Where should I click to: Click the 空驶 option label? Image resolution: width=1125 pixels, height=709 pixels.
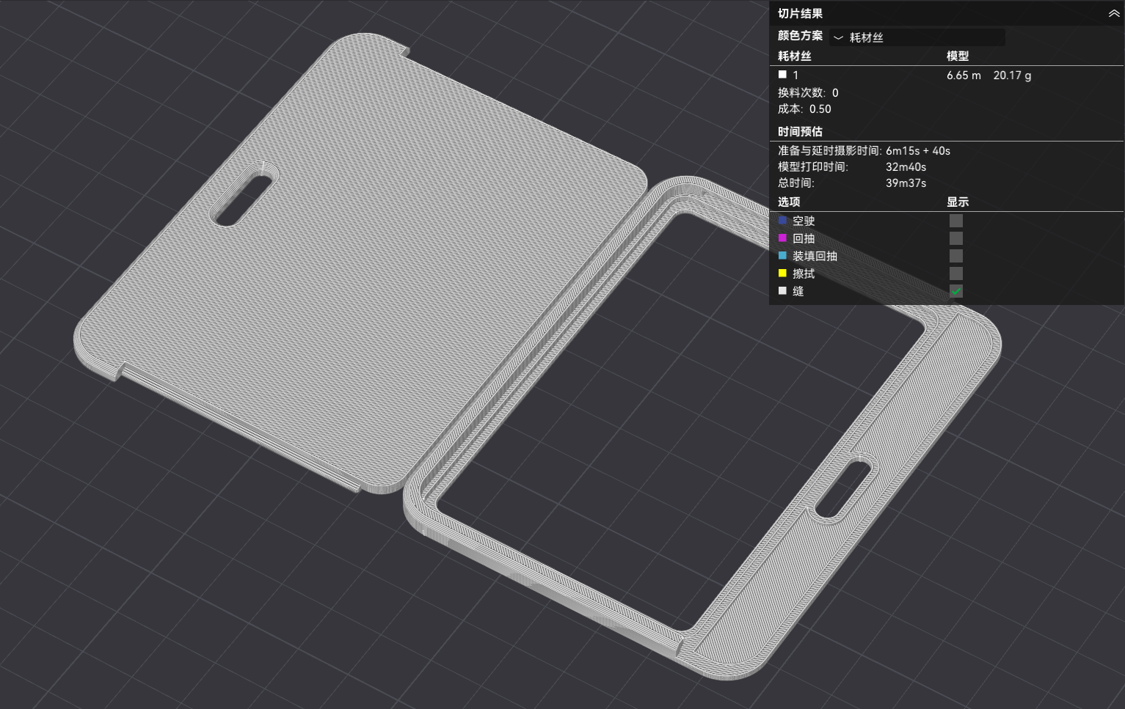click(x=804, y=221)
